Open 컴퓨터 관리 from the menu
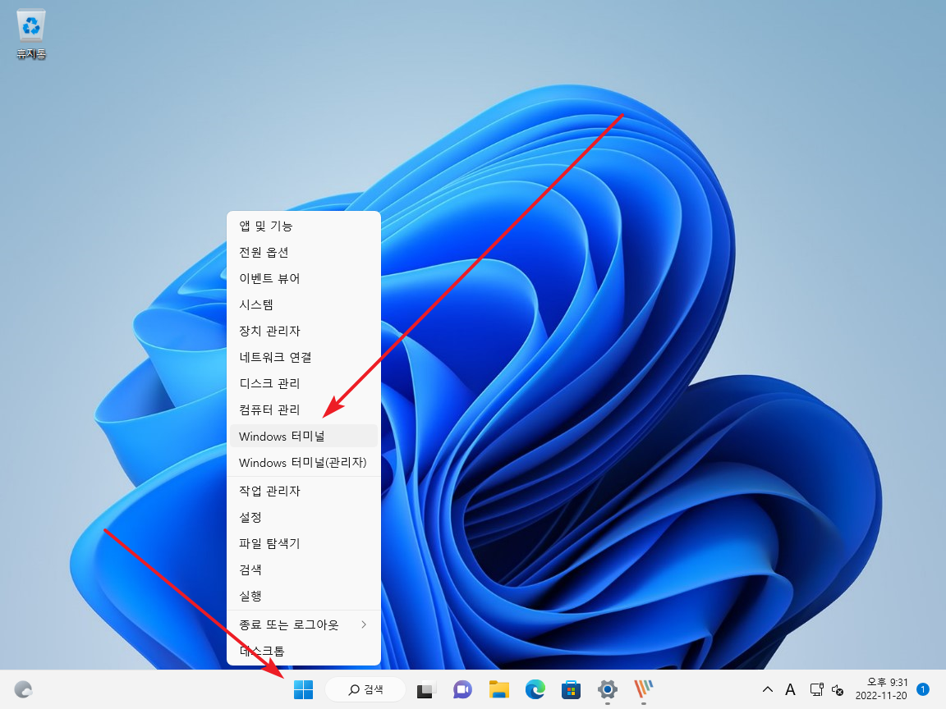The width and height of the screenshot is (946, 709). (x=304, y=410)
